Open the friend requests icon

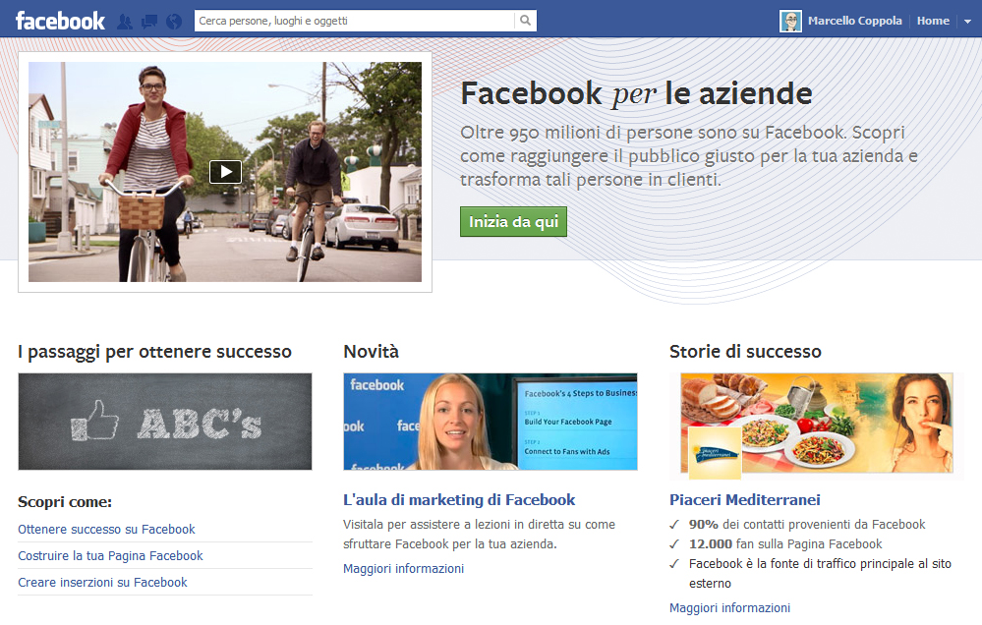pyautogui.click(x=125, y=22)
